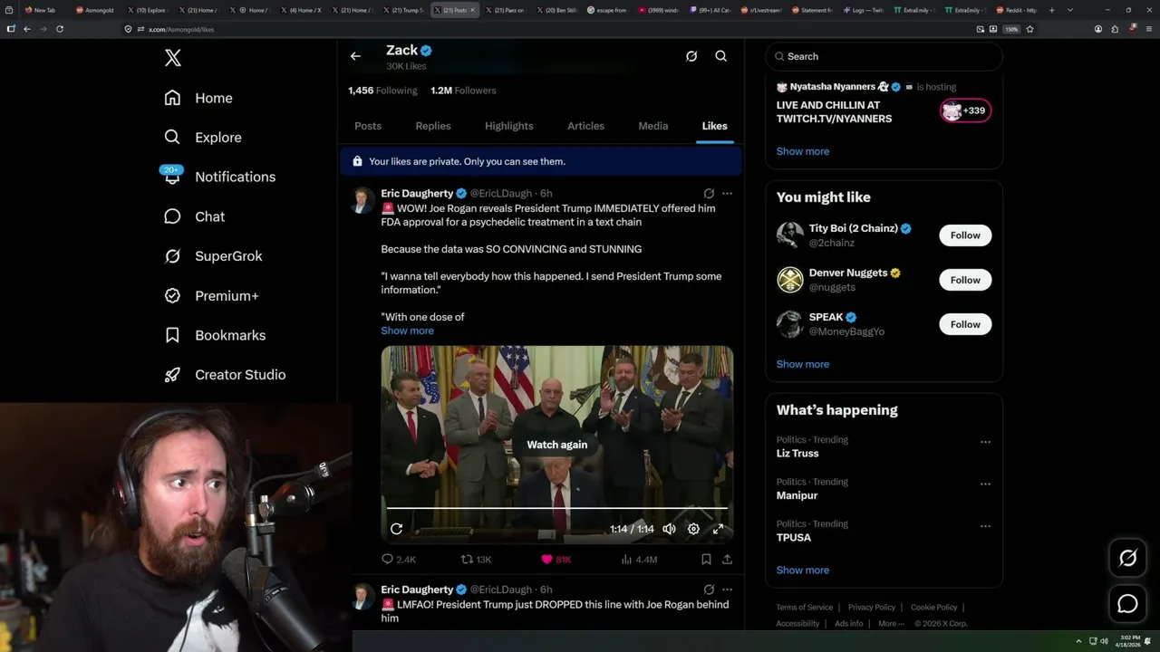Switch to the Highlights tab
Viewport: 1160px width, 652px height.
(x=509, y=126)
